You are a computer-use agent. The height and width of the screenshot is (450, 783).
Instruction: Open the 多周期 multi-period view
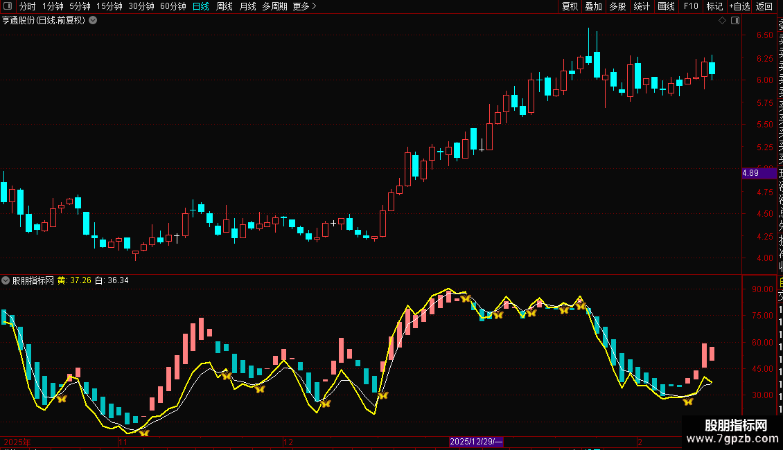(x=274, y=6)
